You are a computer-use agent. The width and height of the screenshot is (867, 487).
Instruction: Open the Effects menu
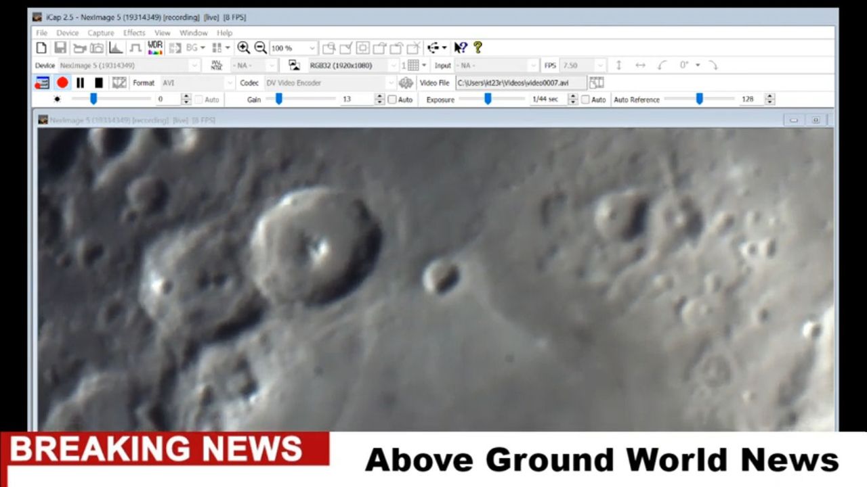133,32
